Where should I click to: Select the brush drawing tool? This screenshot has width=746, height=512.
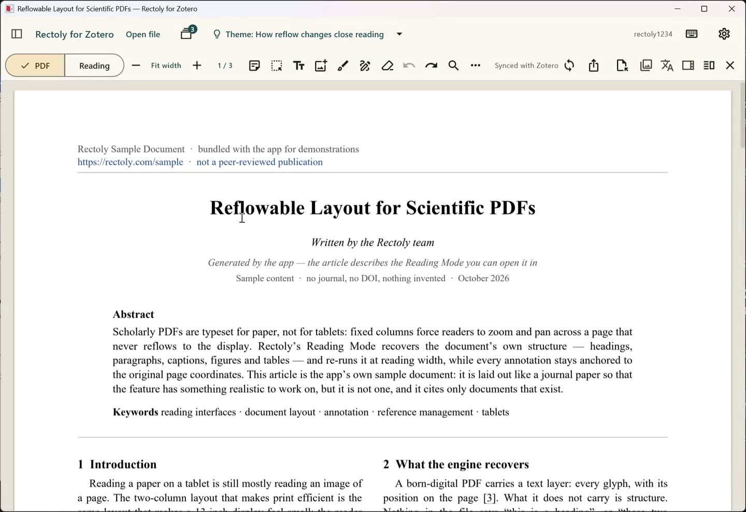point(343,66)
